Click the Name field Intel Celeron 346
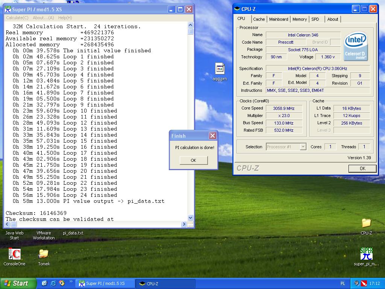The width and height of the screenshot is (385, 289). (303, 35)
